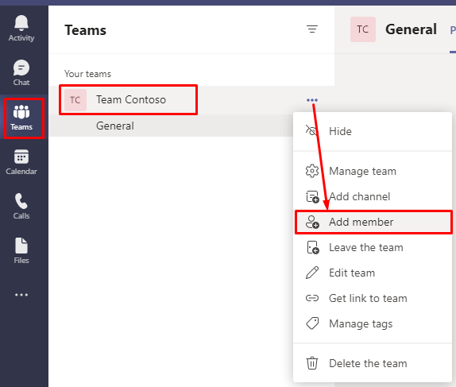Image resolution: width=456 pixels, height=387 pixels.
Task: Click the person-plus Add member icon
Action: (x=312, y=222)
